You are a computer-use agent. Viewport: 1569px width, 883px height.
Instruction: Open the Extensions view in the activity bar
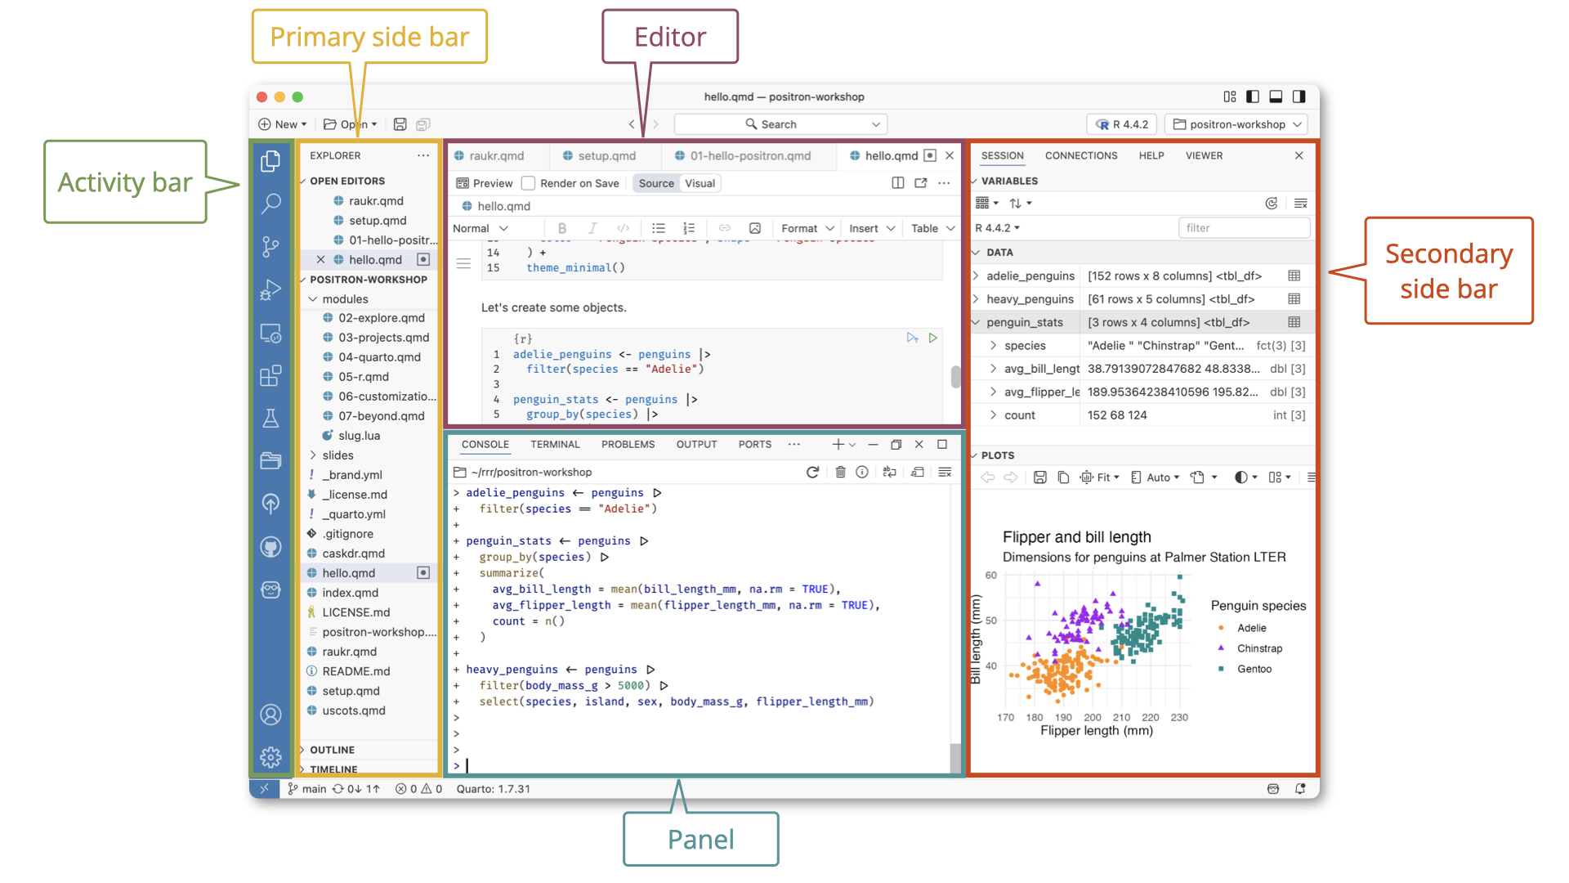pos(270,376)
